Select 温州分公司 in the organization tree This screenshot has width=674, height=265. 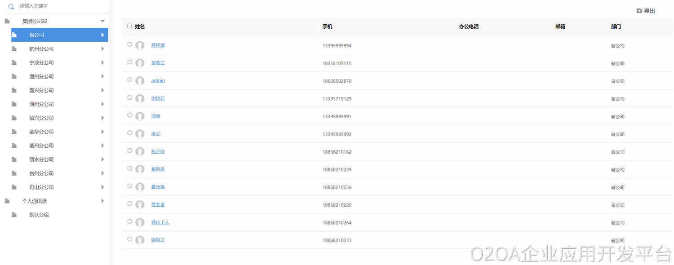point(41,77)
